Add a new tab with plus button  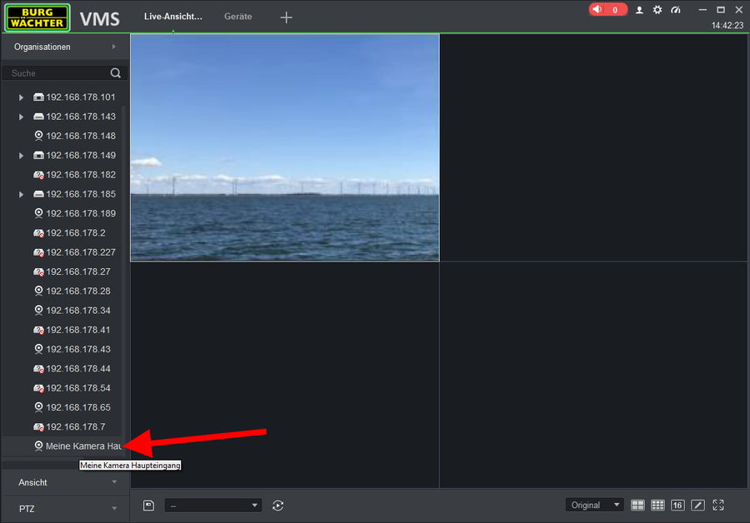tap(286, 17)
